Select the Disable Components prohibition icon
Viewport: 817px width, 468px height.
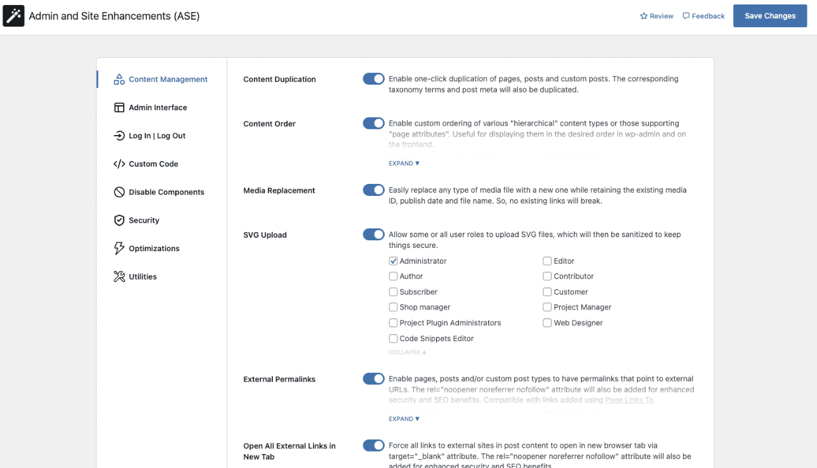tap(119, 192)
